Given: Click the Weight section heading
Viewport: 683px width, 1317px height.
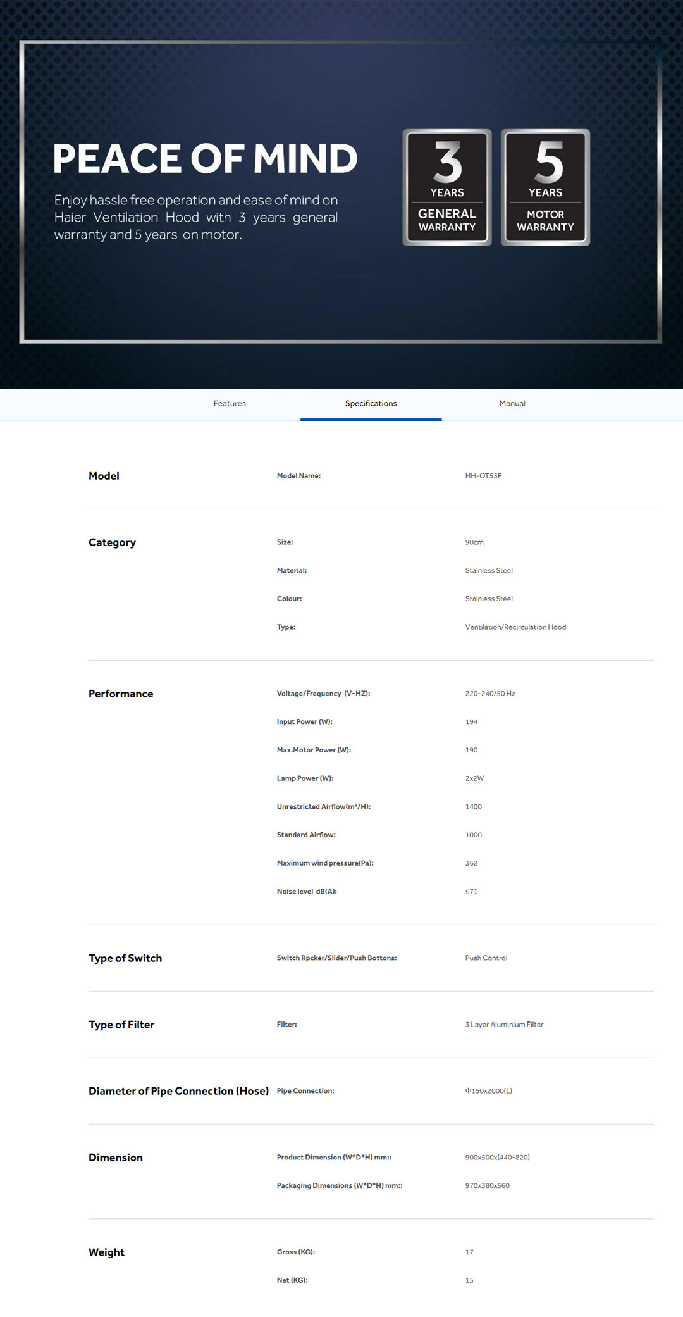Looking at the screenshot, I should (106, 1252).
